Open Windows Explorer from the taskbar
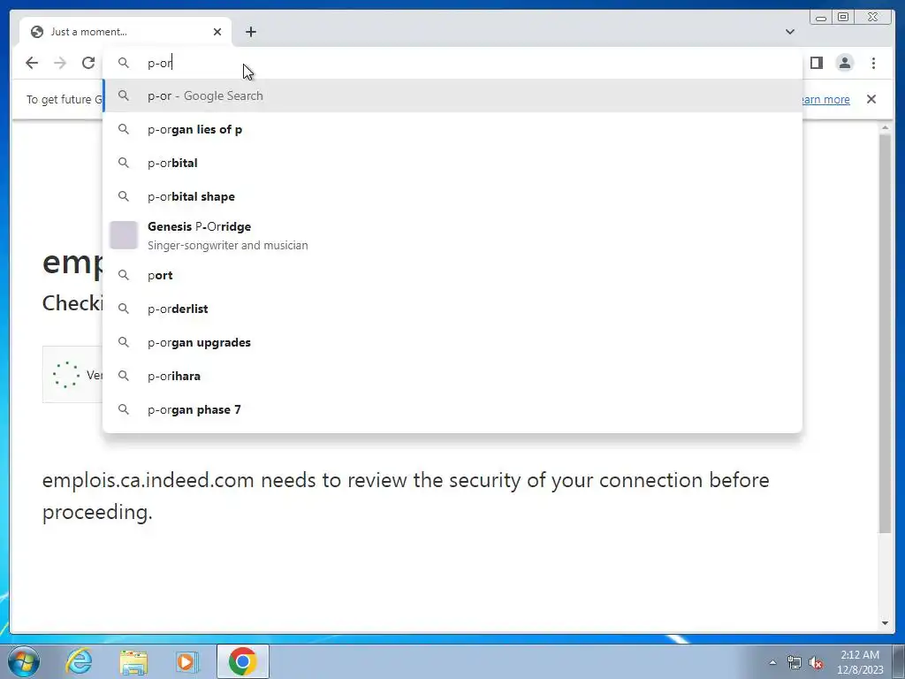The width and height of the screenshot is (905, 679). click(133, 662)
